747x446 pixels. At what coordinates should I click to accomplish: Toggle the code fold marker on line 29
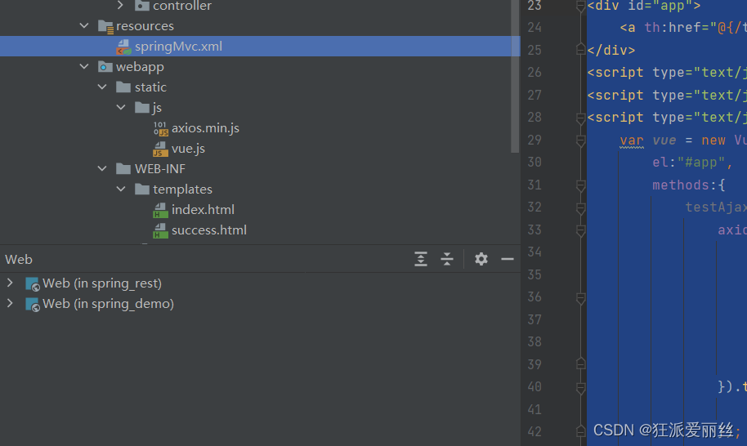tap(581, 140)
